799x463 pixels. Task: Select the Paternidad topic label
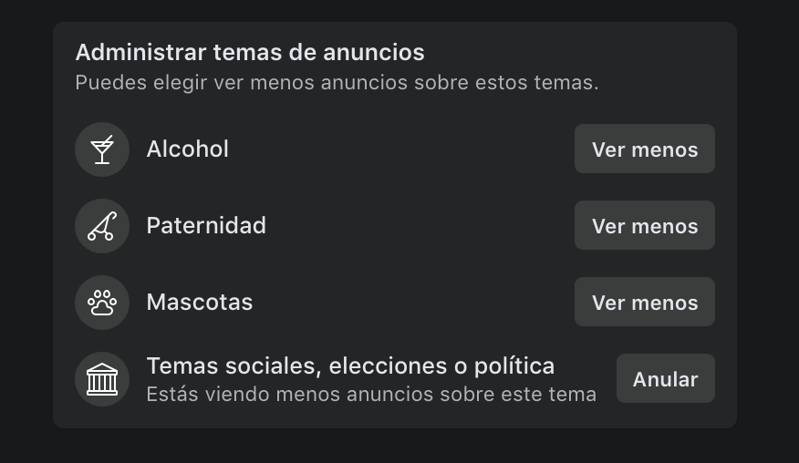(x=206, y=226)
